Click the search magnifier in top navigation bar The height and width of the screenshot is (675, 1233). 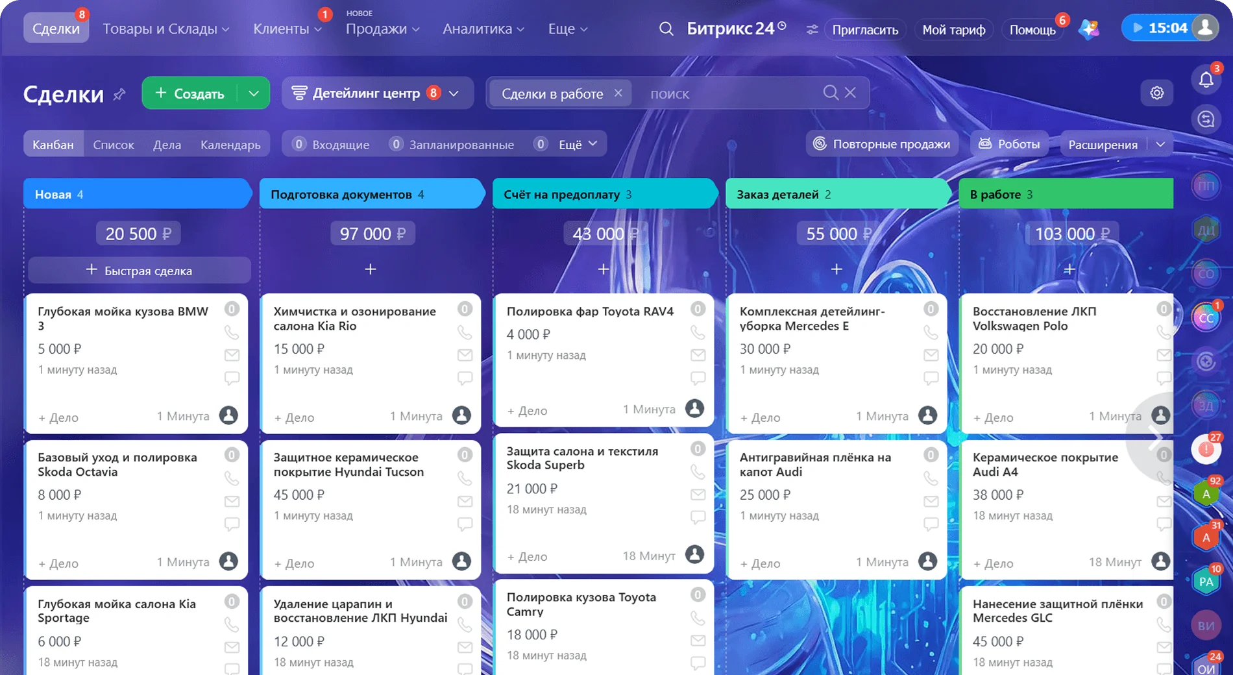click(666, 29)
